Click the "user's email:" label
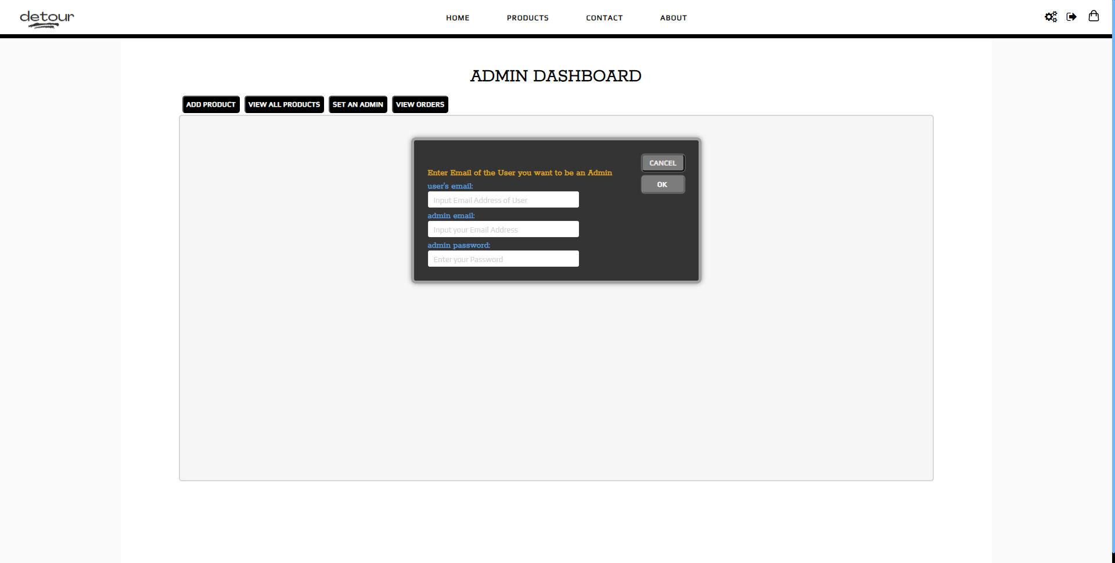This screenshot has height=563, width=1115. pos(450,186)
